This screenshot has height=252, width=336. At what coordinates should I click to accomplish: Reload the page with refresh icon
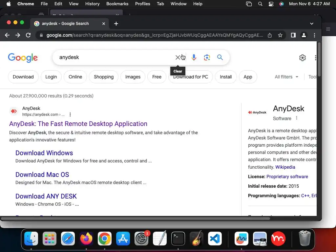[28, 35]
